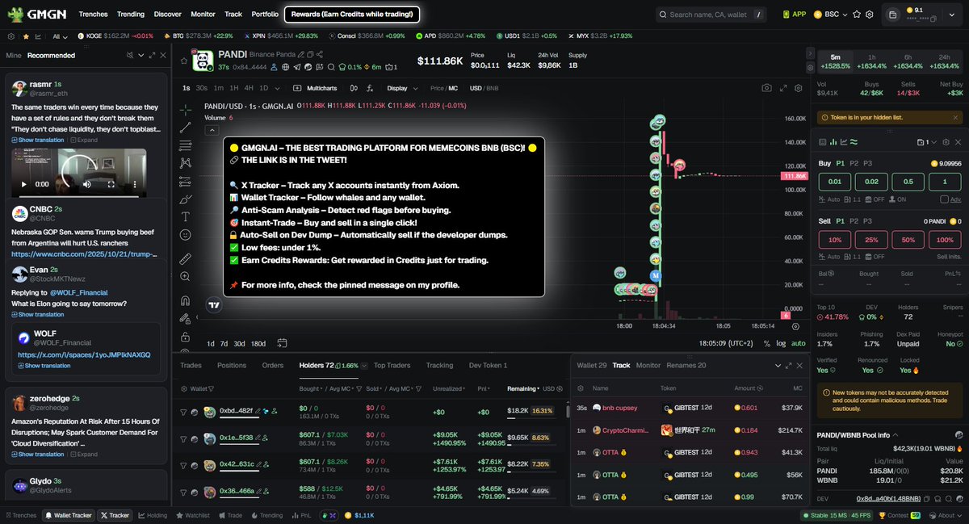Switch to the Dev Token tab

(x=488, y=366)
